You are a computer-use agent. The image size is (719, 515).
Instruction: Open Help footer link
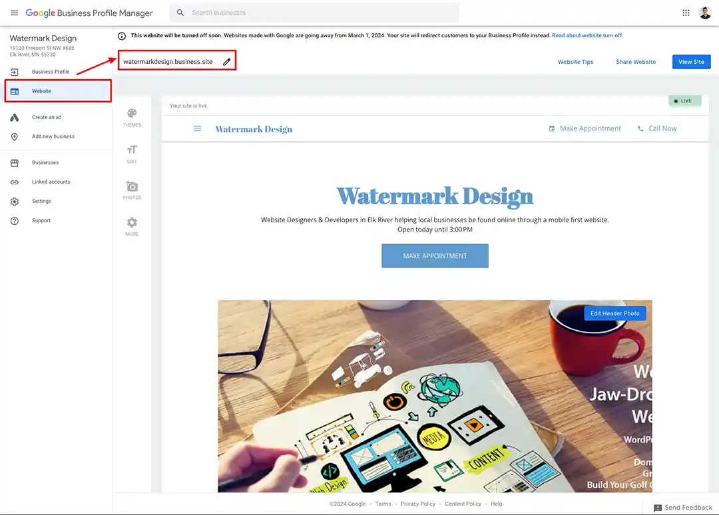click(496, 504)
